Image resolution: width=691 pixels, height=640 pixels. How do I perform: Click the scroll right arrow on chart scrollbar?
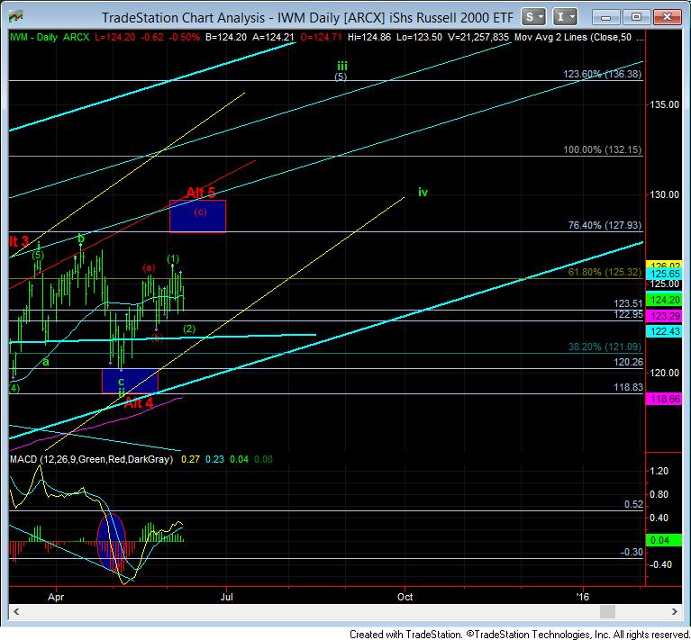[674, 611]
